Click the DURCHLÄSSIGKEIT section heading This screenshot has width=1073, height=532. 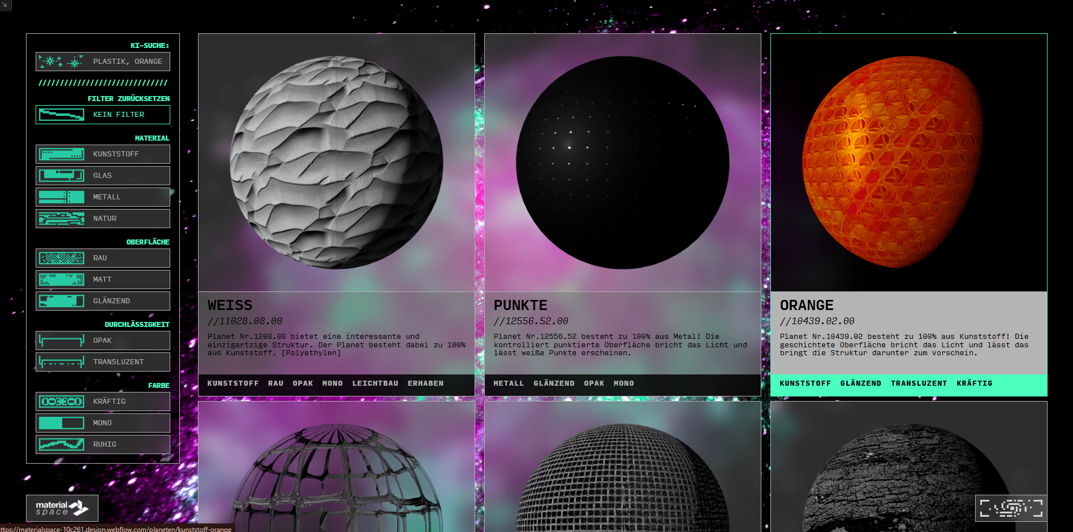137,325
